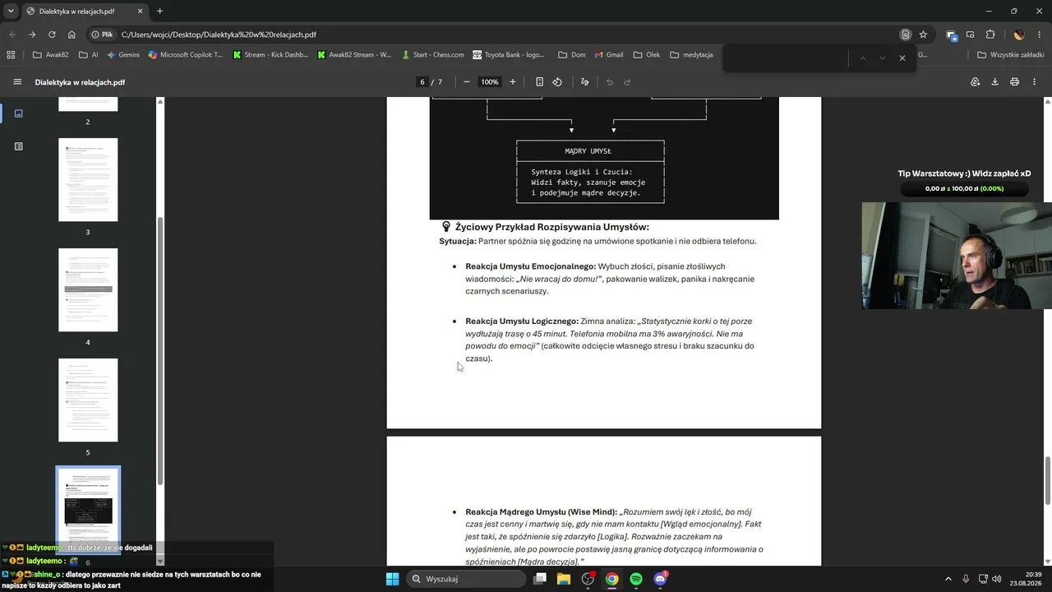The image size is (1052, 592).
Task: Open File Explorer from the taskbar
Action: click(x=564, y=579)
